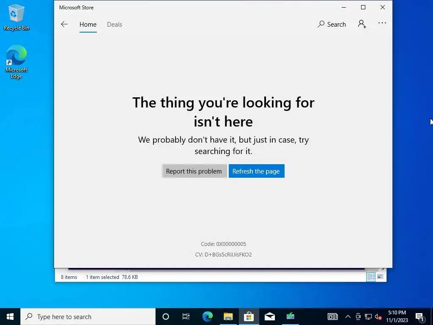Open the Windows Start menu
The image size is (433, 325).
point(10,317)
